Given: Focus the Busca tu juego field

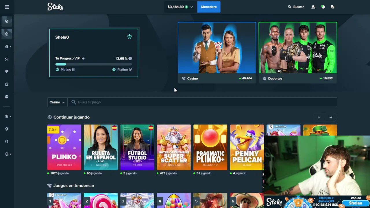Looking at the screenshot, I should click(202, 102).
